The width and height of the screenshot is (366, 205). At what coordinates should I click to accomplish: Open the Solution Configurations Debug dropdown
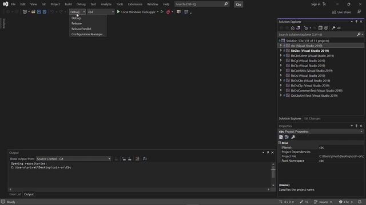[78, 12]
